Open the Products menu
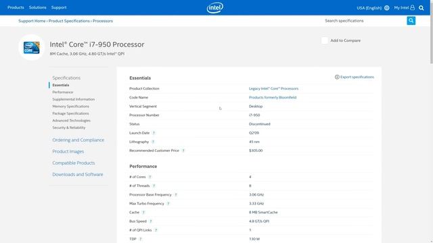 [x=16, y=7]
